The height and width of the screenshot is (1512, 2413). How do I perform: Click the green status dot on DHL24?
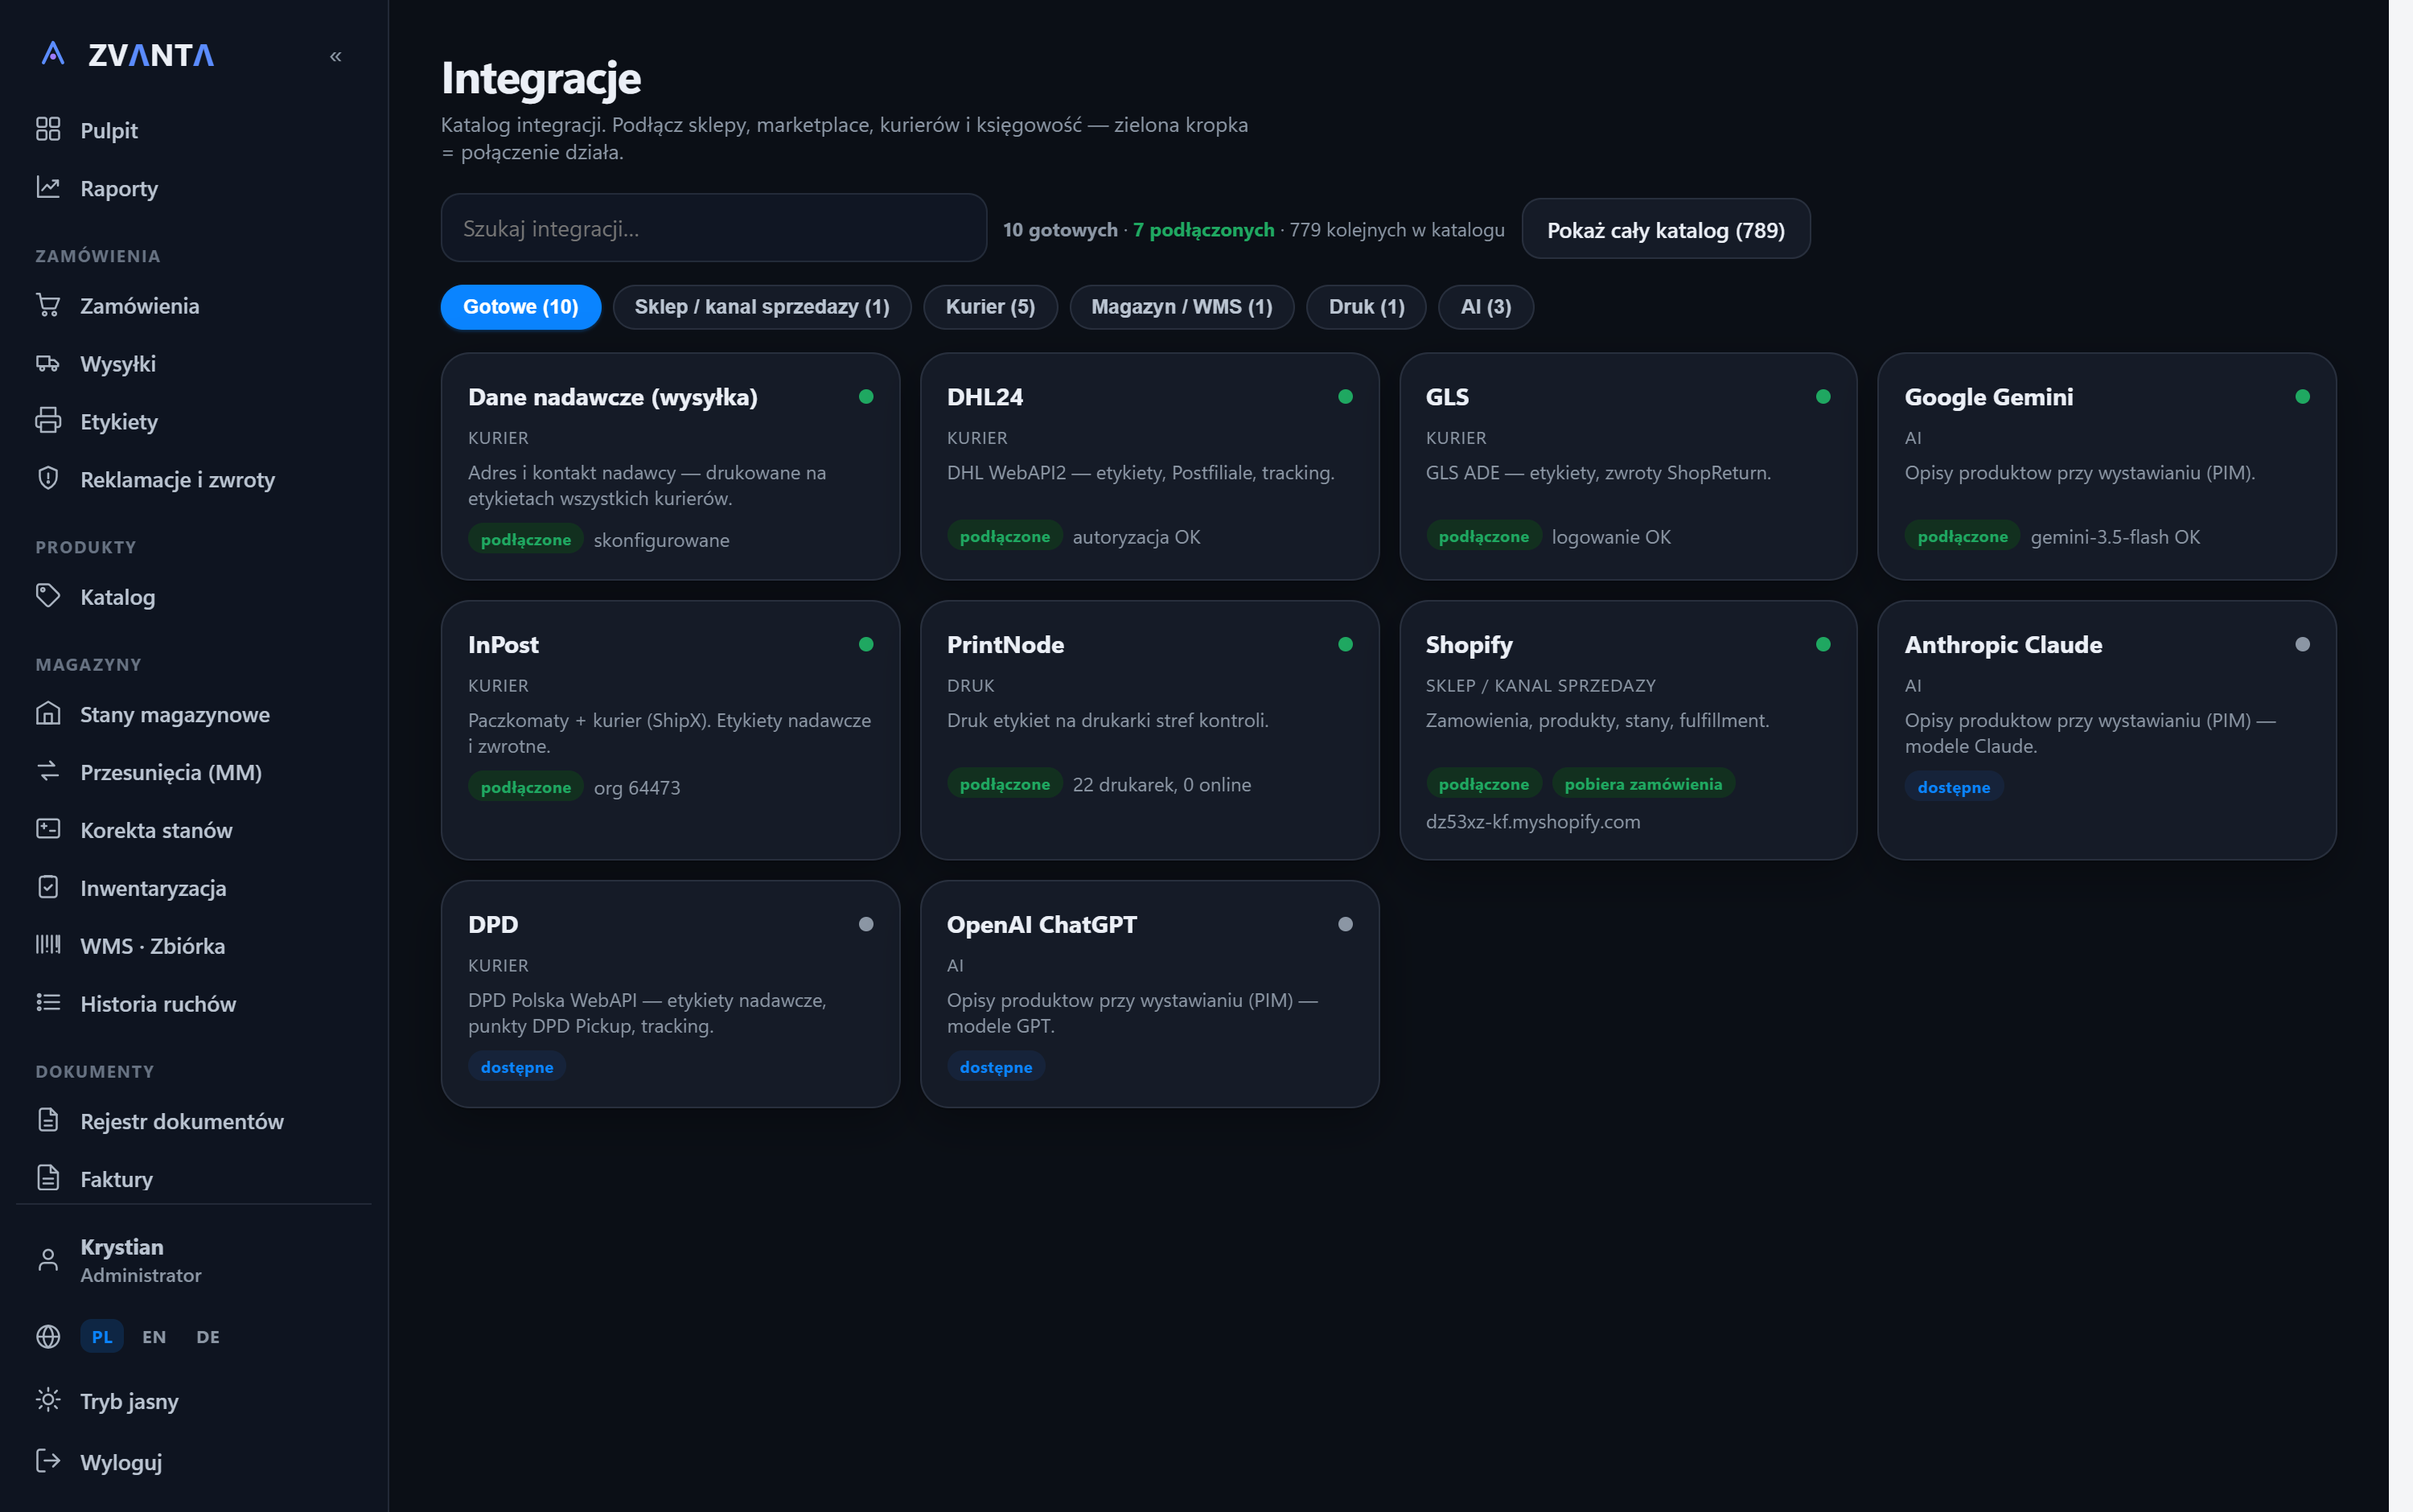[x=1345, y=397]
